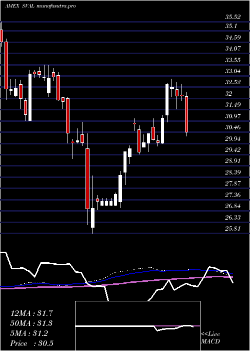Image resolution: width=250 pixels, height=351 pixels.
Task: Click the 26.84 price axis label
Action: 233,206
